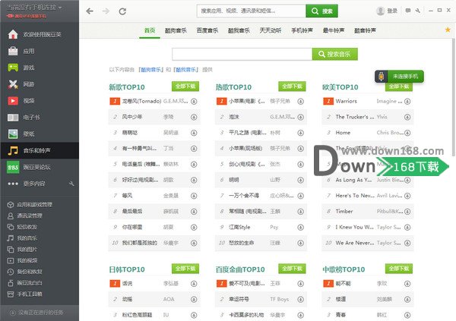Reload the page with the refresh icon
Viewport: 456px width, 321px height.
coord(122,11)
